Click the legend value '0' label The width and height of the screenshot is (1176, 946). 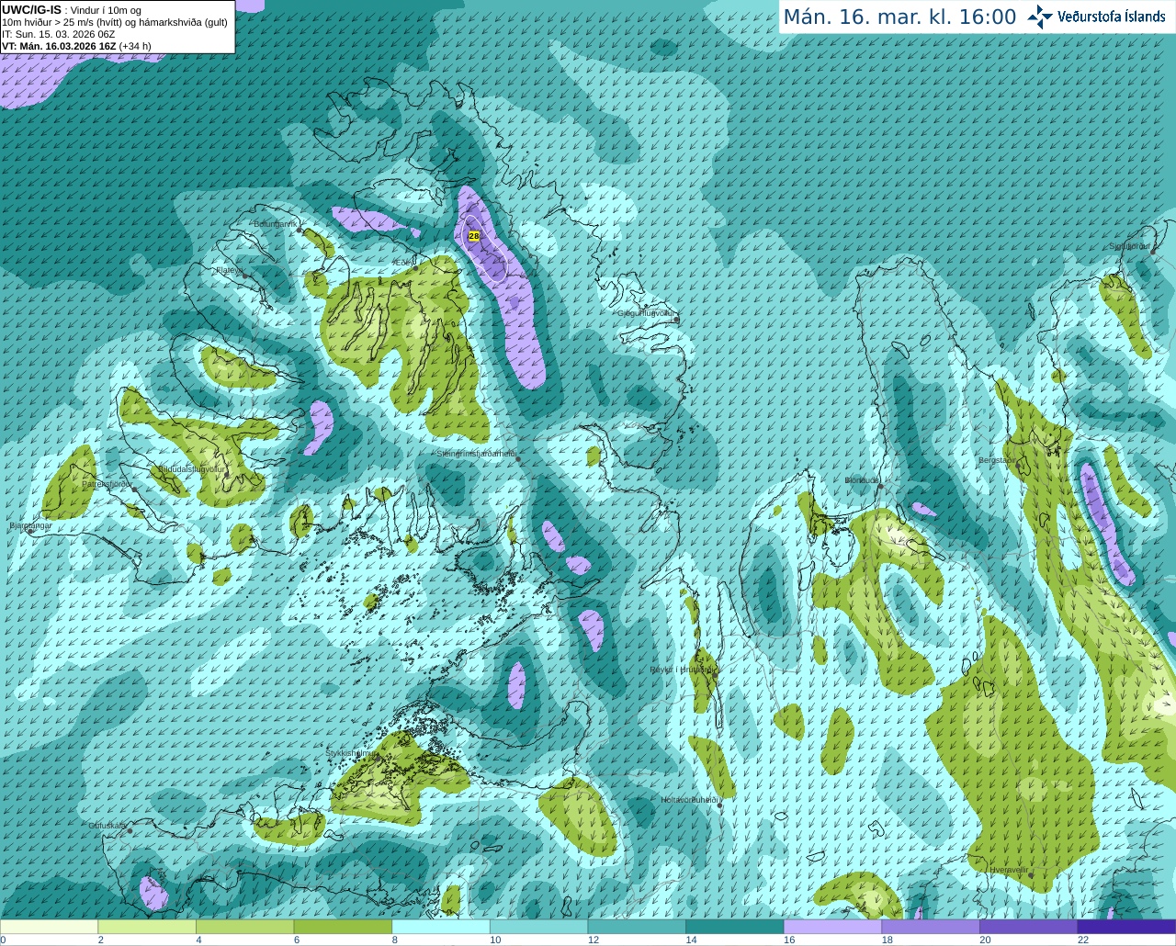click(3, 940)
